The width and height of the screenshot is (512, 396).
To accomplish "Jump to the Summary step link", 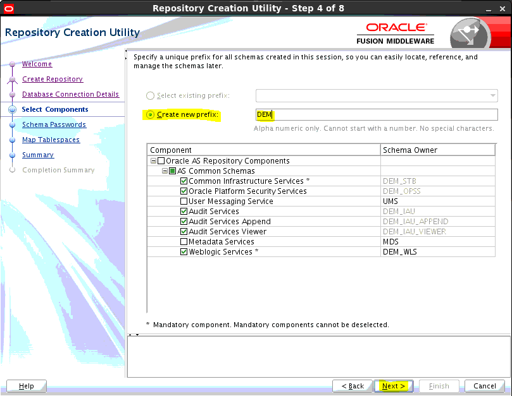I will click(x=38, y=155).
